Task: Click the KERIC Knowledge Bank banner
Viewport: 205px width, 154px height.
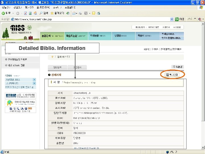Action: 20,96
